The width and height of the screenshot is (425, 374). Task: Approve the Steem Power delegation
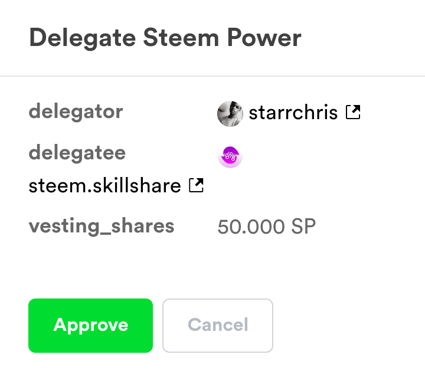click(90, 326)
